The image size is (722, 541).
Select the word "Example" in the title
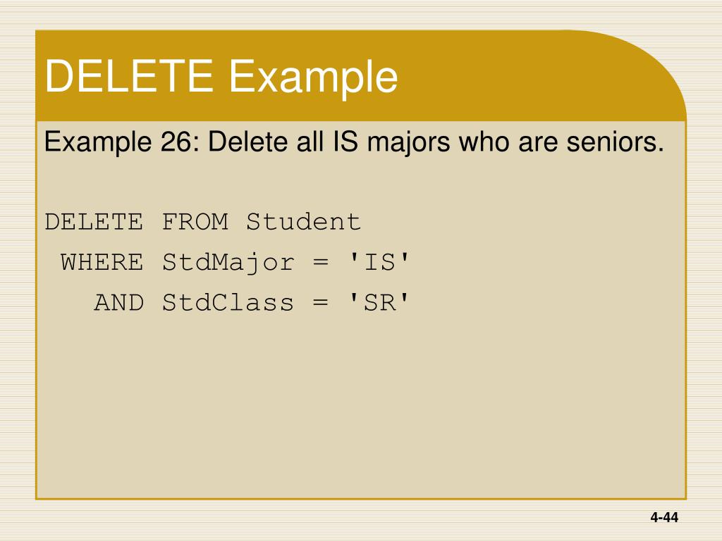(313, 78)
